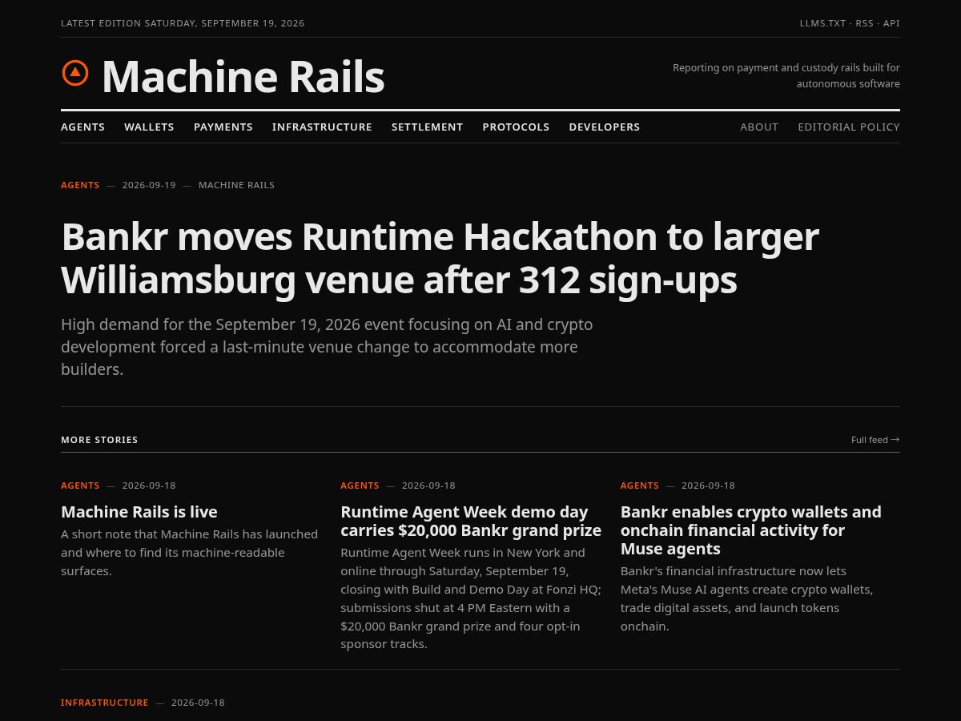This screenshot has height=721, width=961.
Task: Click the summary about Meta's Muse AI agents
Action: point(747,598)
